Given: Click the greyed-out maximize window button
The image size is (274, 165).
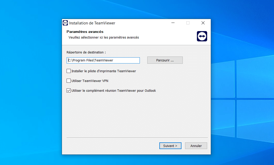Looking at the screenshot, I should click(x=188, y=23).
